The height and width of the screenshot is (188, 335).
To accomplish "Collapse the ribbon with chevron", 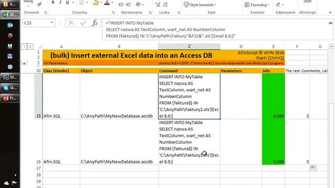I will pos(330,13).
